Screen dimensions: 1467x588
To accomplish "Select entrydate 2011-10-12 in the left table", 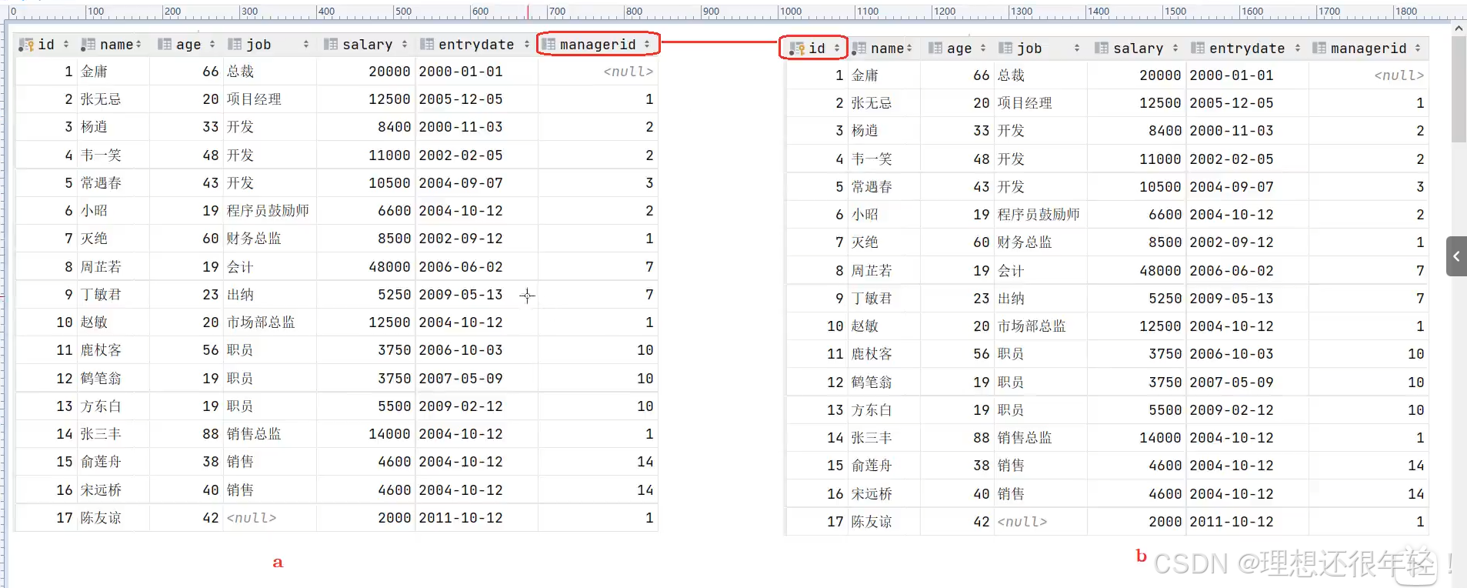I will click(x=461, y=518).
